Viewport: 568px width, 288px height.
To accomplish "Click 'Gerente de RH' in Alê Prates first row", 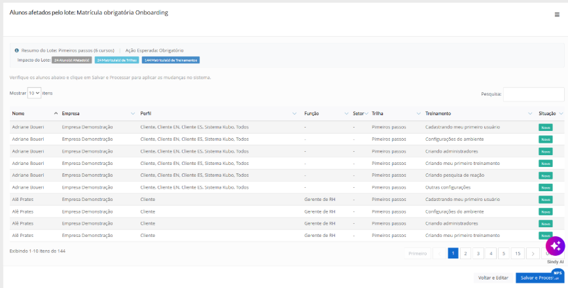I will [x=320, y=199].
